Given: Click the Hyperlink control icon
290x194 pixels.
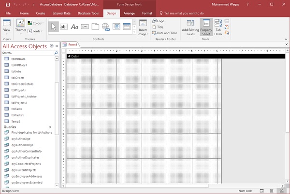Looking at the screenshot, I should point(106,27).
